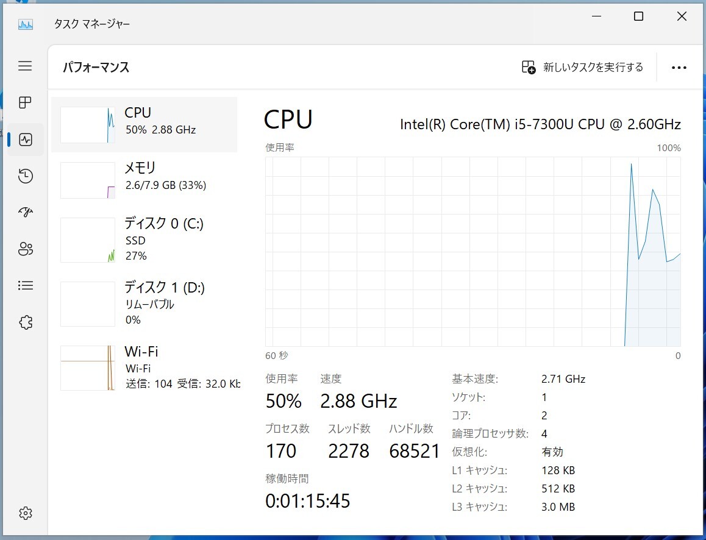Click the thread count 2278
706x540 pixels.
click(x=349, y=451)
